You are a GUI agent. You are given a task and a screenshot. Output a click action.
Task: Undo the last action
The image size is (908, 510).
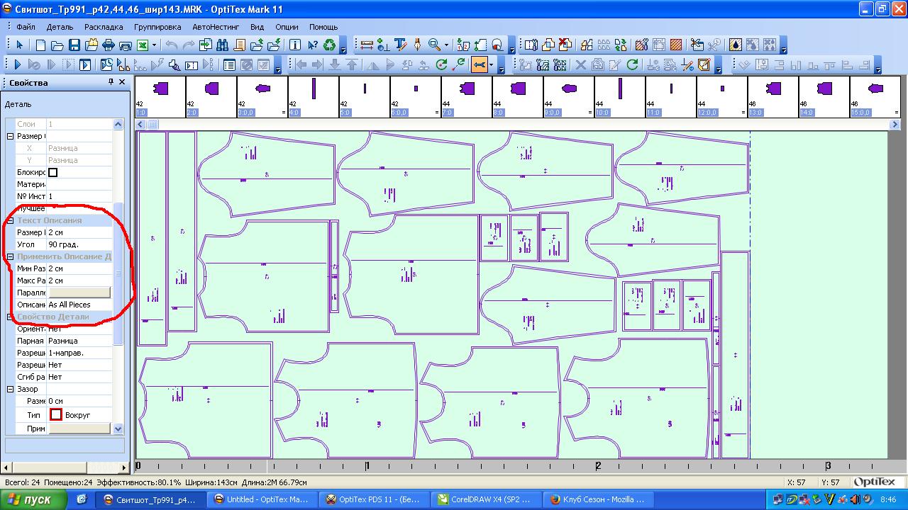172,45
